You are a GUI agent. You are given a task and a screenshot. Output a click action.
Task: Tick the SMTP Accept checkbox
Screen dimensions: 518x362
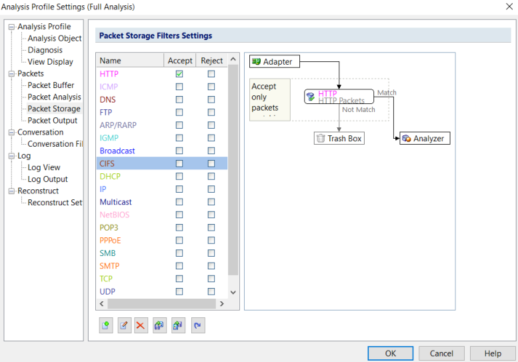click(x=179, y=266)
